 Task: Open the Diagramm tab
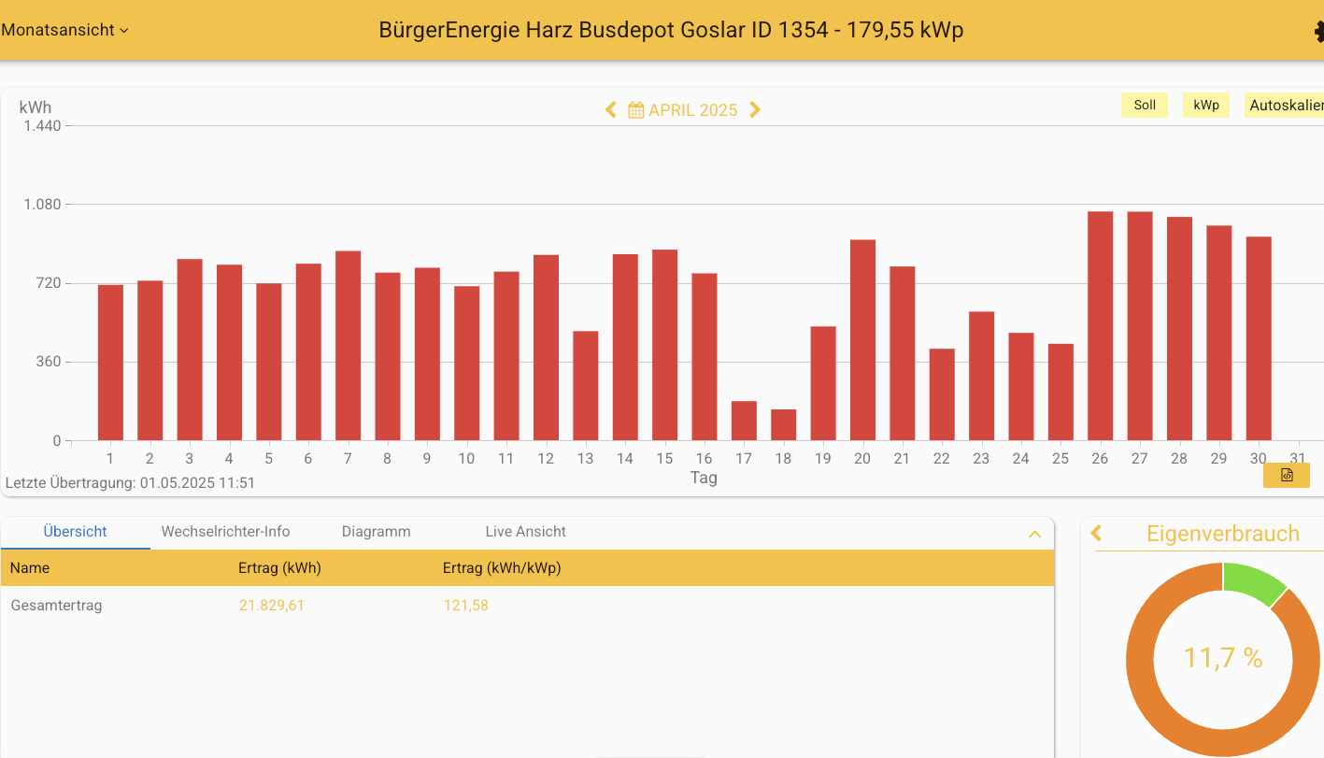coord(376,532)
